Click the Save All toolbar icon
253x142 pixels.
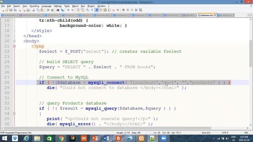[15, 10]
